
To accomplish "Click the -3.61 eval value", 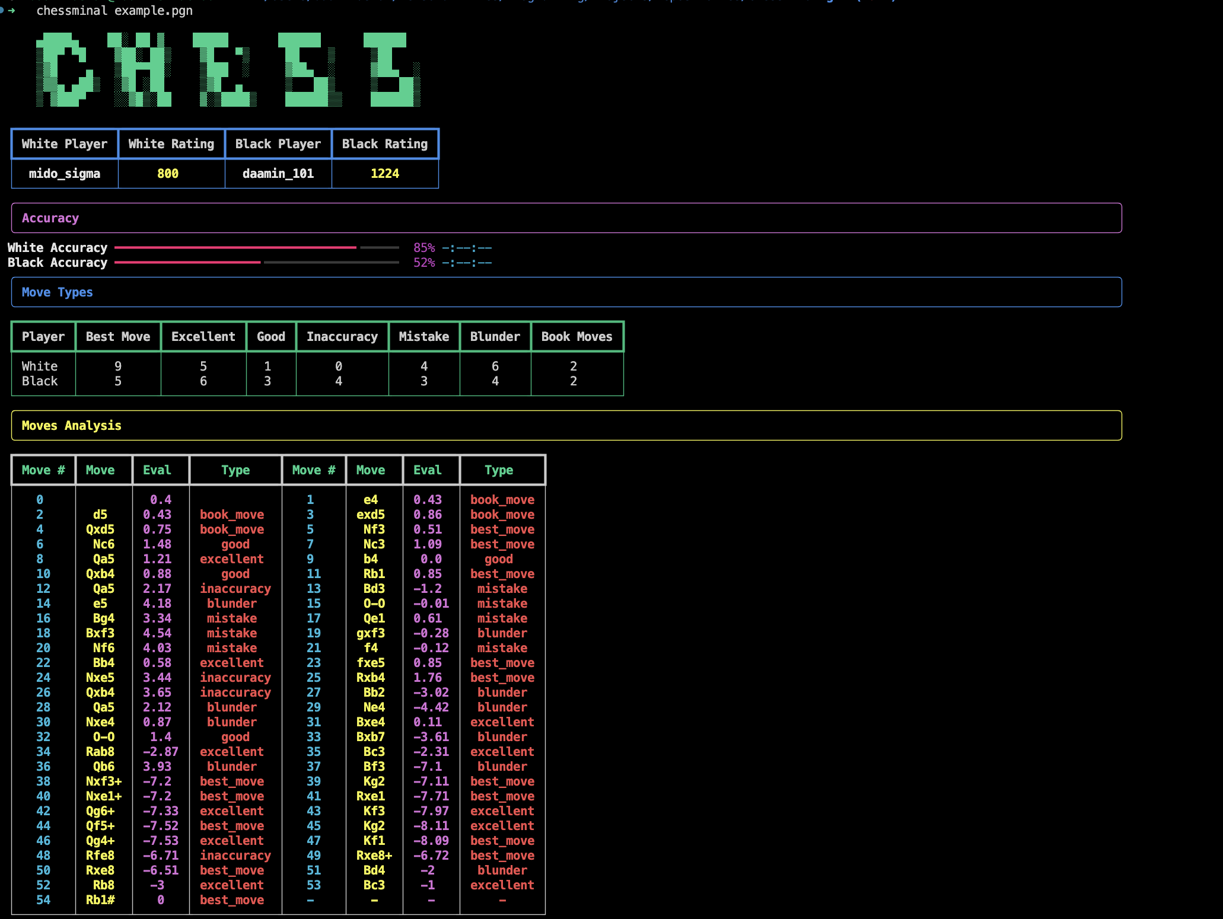I will pyautogui.click(x=431, y=737).
